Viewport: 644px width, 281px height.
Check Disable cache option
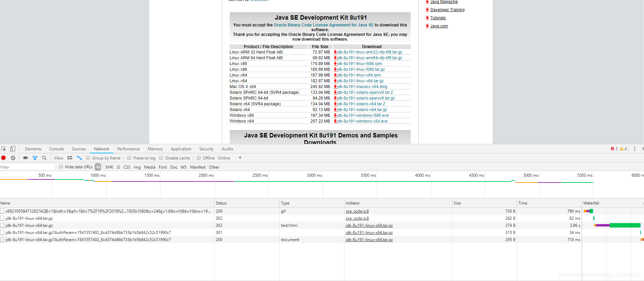161,158
